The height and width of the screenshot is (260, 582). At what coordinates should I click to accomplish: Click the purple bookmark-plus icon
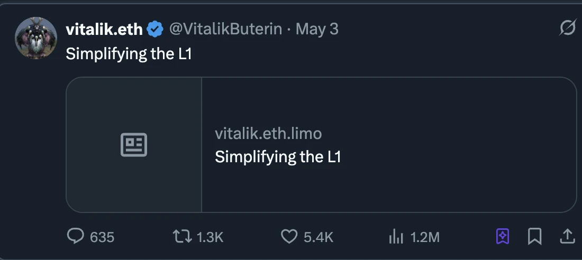click(x=503, y=237)
